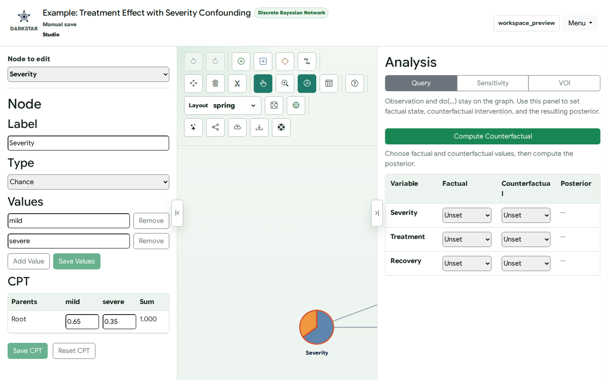Remove the mild value
Image resolution: width=608 pixels, height=380 pixels.
pos(151,221)
